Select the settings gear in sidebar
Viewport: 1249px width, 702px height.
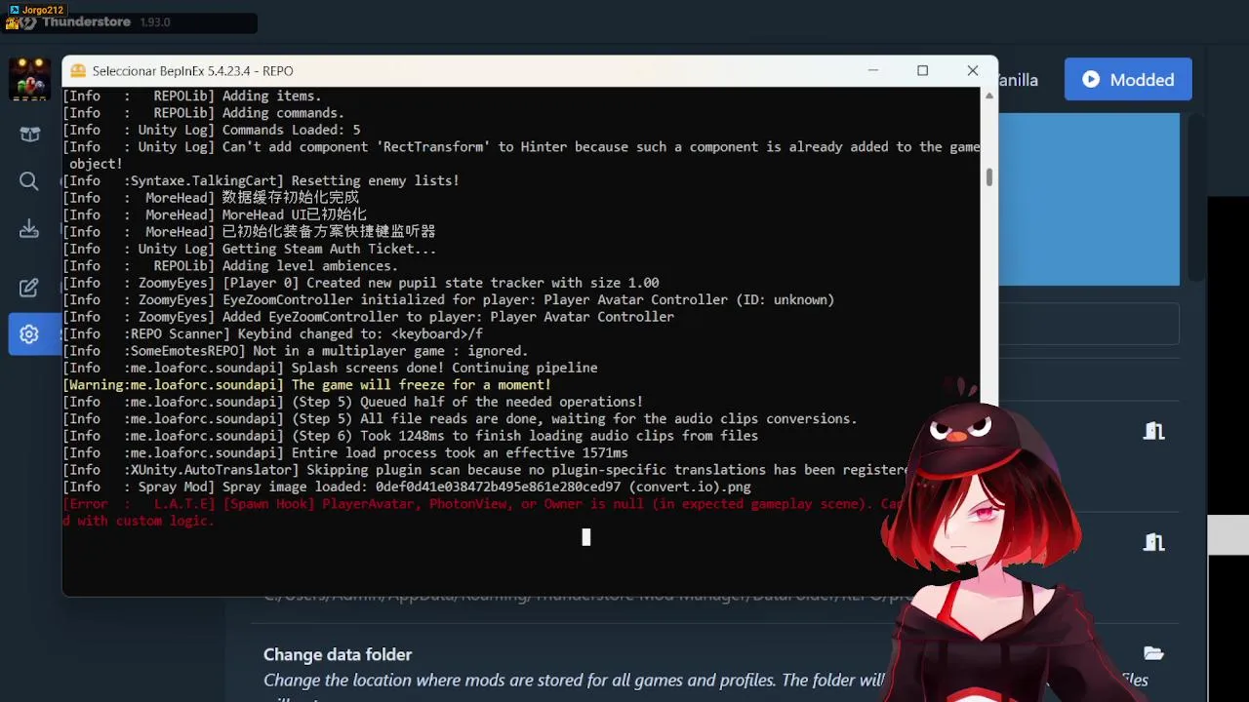29,334
